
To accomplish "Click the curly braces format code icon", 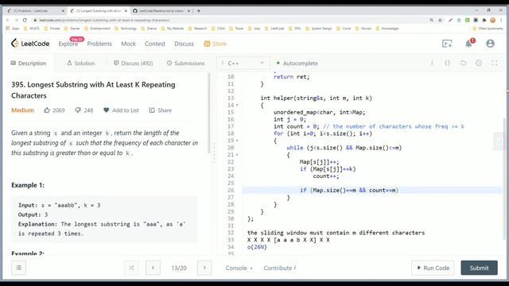I will (447, 64).
